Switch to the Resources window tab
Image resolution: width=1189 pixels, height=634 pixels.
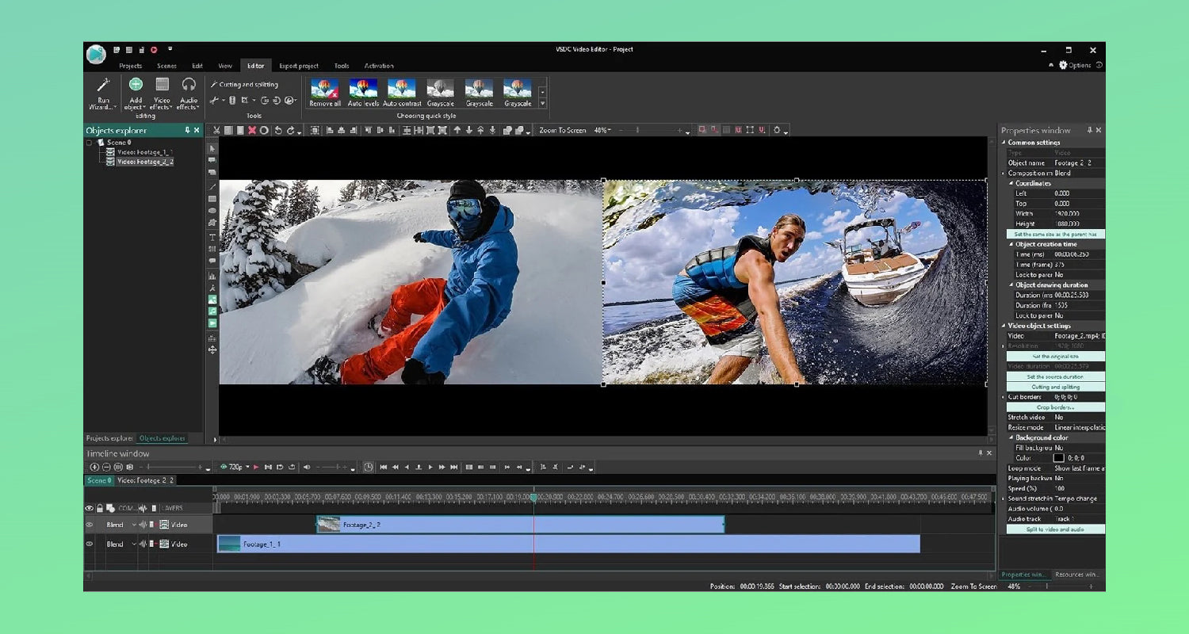coord(1076,575)
